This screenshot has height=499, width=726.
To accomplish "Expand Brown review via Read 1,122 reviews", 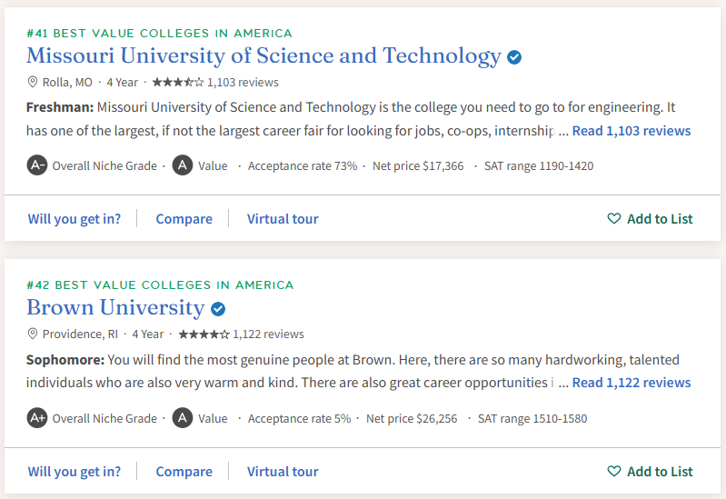I will (632, 383).
